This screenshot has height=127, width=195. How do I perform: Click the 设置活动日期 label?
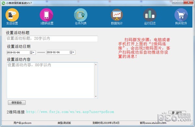coord(19,46)
